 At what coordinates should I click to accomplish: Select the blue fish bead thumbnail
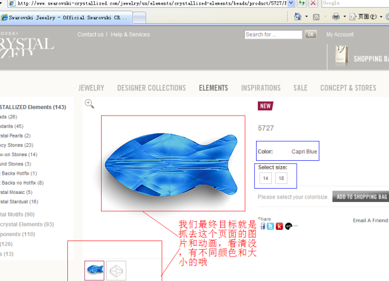pyautogui.click(x=94, y=271)
